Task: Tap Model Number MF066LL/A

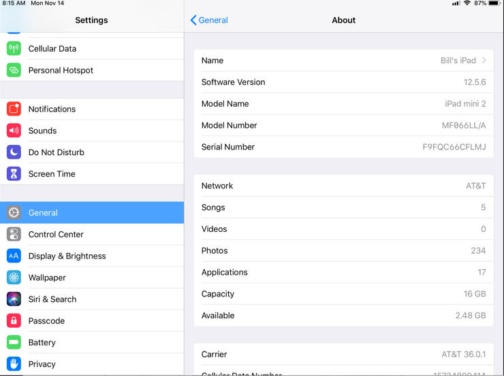Action: coord(464,125)
